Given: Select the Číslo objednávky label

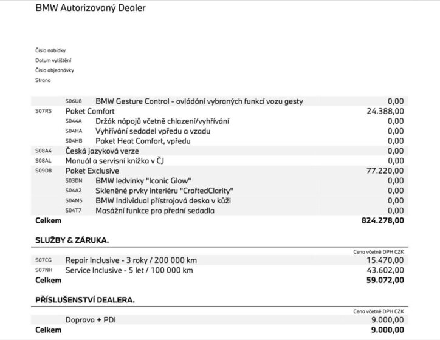Looking at the screenshot, I should click(x=55, y=70).
